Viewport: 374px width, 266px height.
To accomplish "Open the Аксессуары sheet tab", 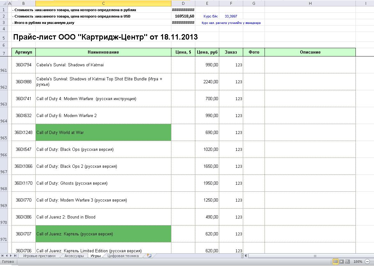I will coord(74,256).
